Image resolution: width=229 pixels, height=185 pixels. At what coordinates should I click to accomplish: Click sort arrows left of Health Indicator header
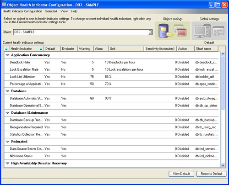click(x=6, y=49)
